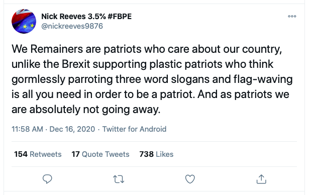The height and width of the screenshot is (195, 310).
Task: View the 738 Likes list
Action: pos(156,154)
